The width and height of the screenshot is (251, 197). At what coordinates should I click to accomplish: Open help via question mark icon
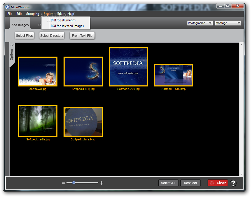pyautogui.click(x=233, y=183)
